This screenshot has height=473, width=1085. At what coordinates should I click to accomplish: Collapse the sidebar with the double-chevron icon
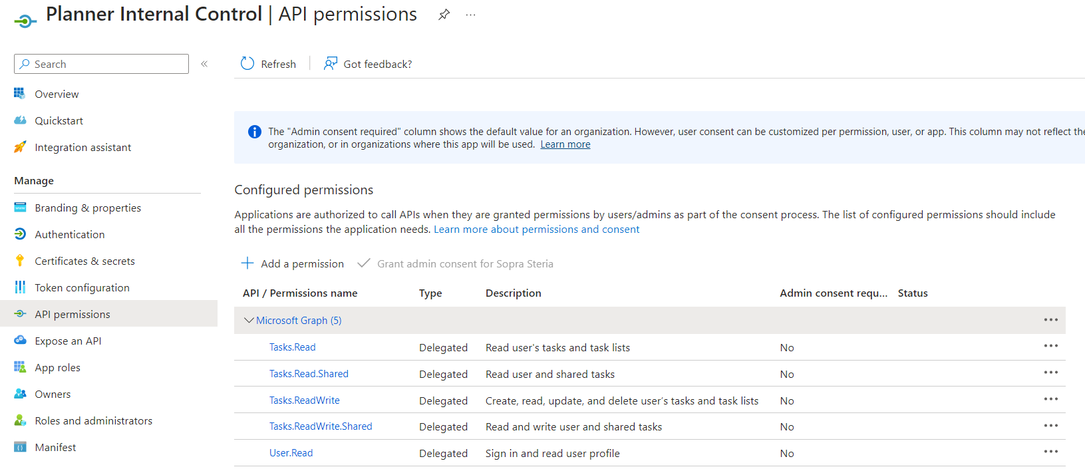tap(204, 64)
